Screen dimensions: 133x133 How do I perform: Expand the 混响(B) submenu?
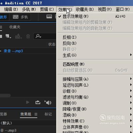point(95,115)
